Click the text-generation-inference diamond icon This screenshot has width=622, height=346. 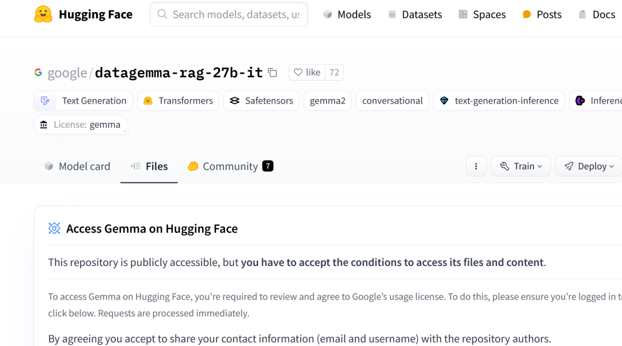click(444, 101)
